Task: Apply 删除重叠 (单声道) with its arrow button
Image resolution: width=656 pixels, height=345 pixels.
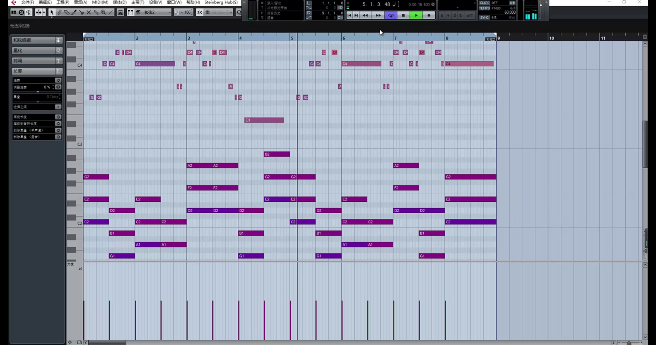Action: point(58,130)
